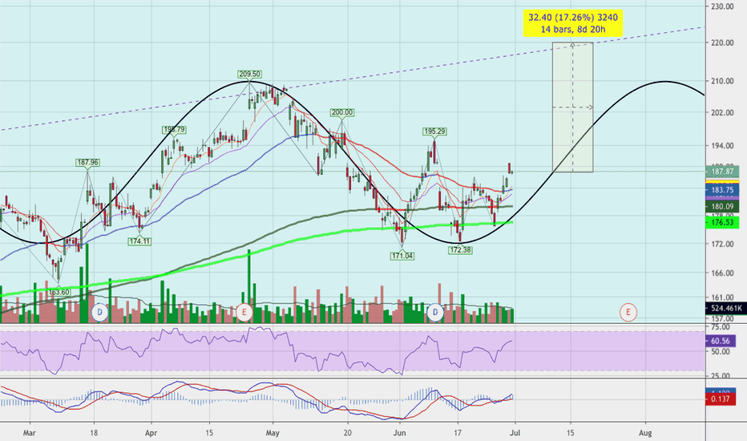747x441 pixels.
Task: Click the 171.04 pivot low label
Action: pos(402,256)
